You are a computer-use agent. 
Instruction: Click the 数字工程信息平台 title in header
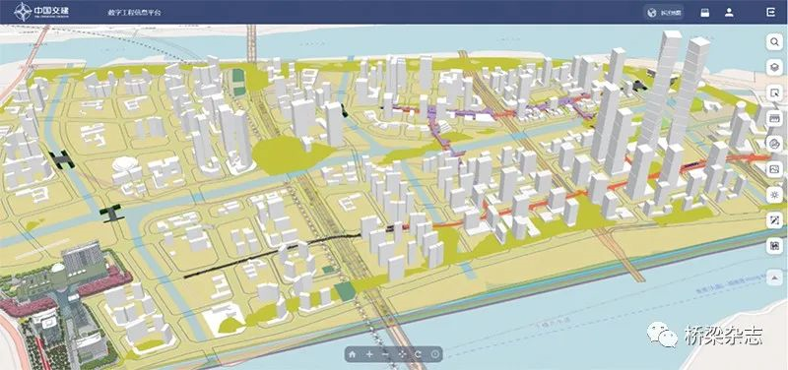pos(135,13)
